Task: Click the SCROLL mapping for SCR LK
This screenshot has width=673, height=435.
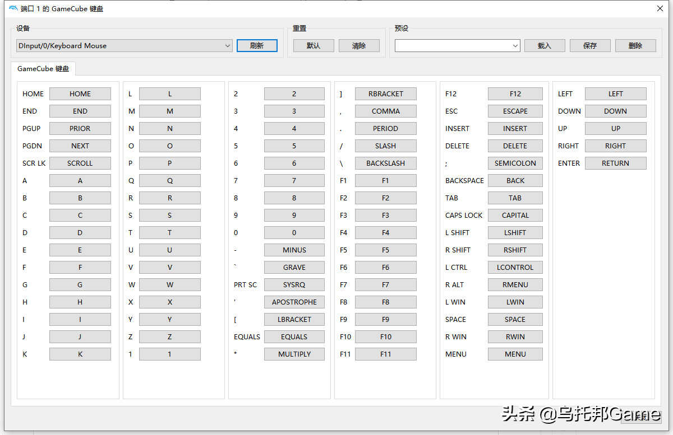Action: [x=80, y=163]
